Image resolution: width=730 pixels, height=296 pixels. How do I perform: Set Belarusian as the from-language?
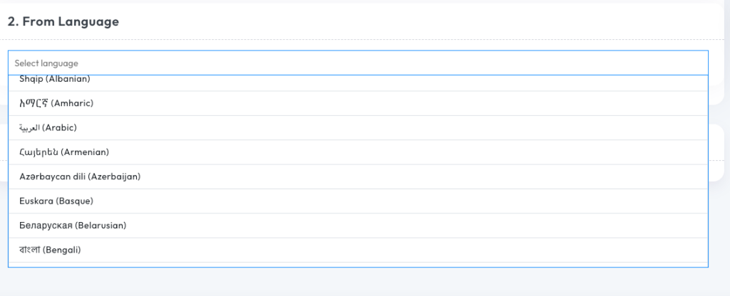coord(73,226)
